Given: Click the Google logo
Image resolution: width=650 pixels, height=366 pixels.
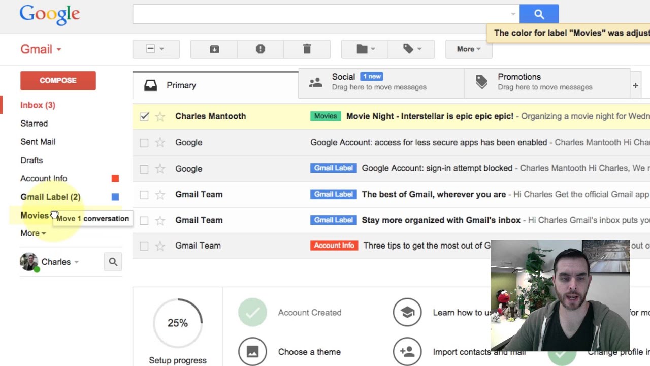Looking at the screenshot, I should (50, 15).
